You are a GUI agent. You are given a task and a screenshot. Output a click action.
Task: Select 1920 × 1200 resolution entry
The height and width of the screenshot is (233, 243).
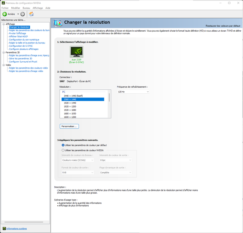click(83, 107)
